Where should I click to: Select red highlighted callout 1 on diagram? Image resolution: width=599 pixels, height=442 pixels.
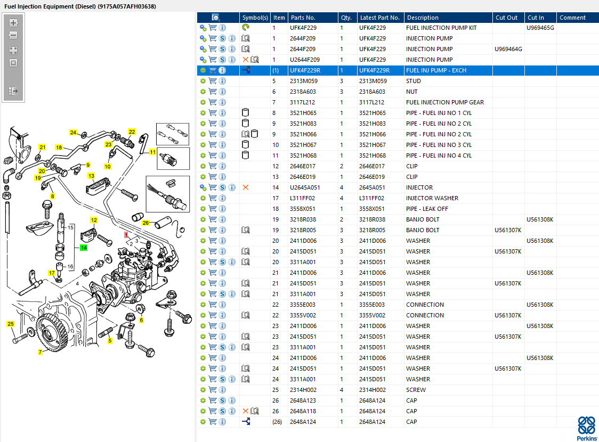126,235
